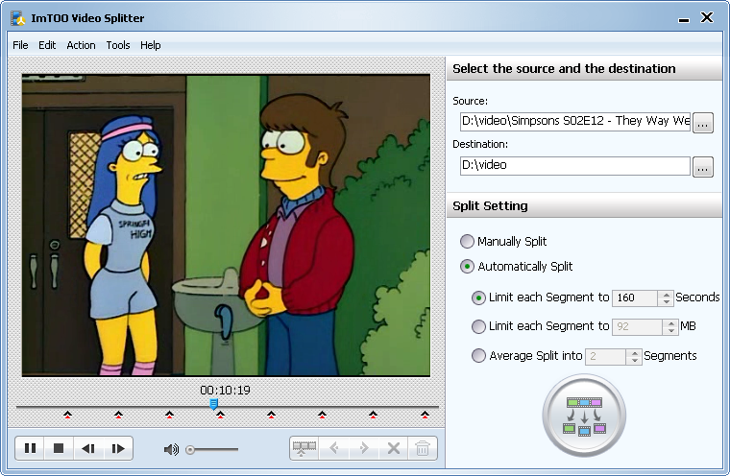This screenshot has width=730, height=476.
Task: Click the last red split marker
Action: pyautogui.click(x=425, y=415)
